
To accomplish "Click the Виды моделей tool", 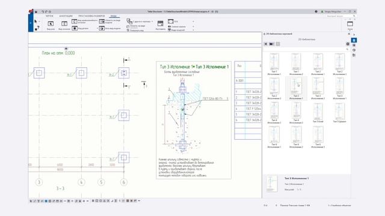I will [176, 30].
